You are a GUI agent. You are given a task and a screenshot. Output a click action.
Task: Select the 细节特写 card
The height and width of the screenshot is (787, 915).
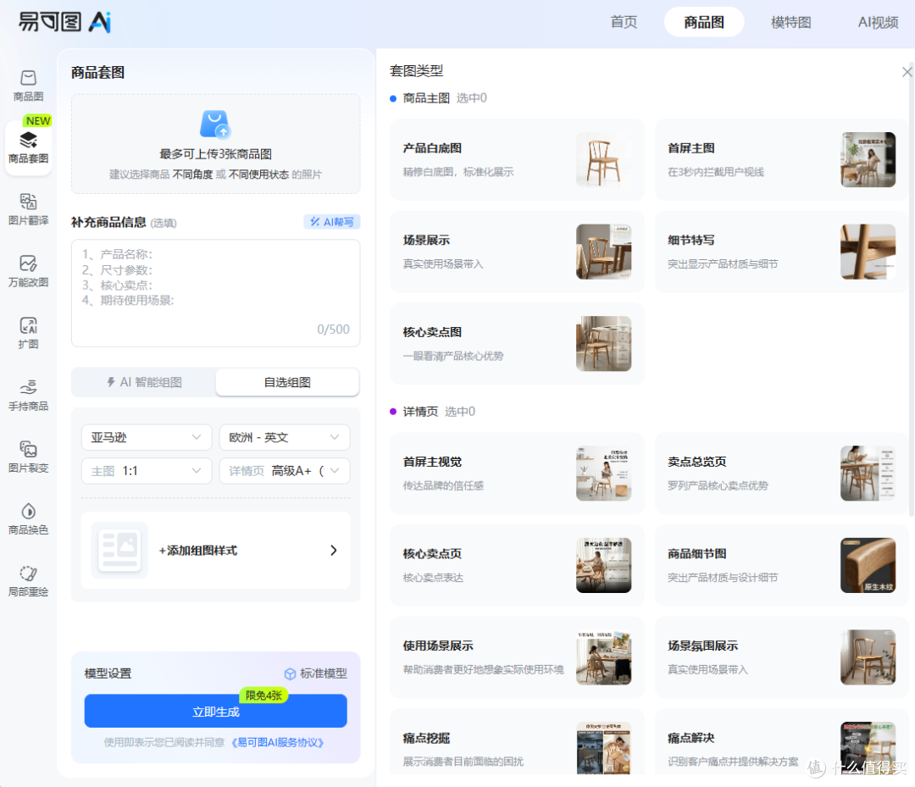[781, 252]
